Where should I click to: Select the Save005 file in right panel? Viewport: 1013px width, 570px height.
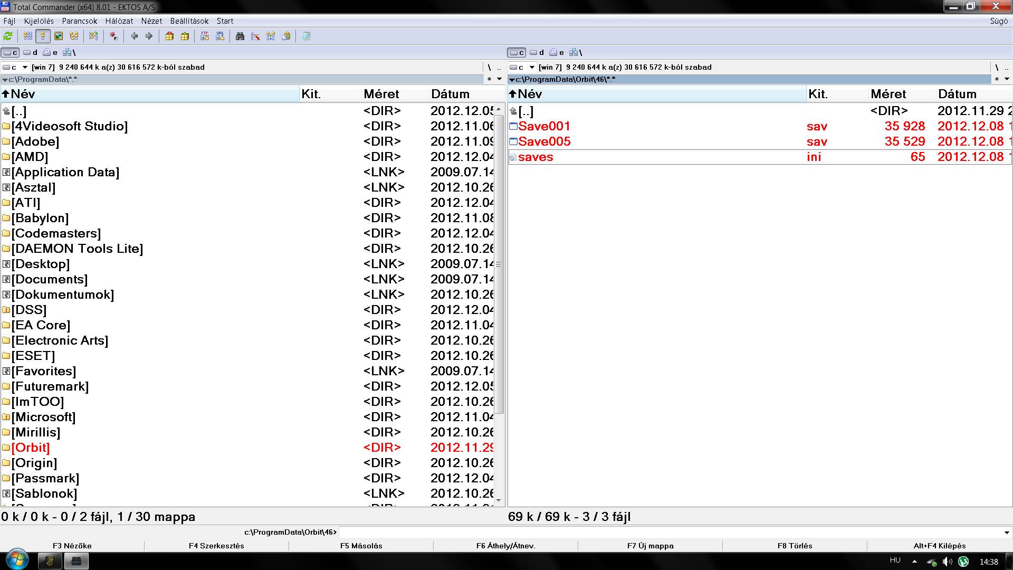[544, 141]
